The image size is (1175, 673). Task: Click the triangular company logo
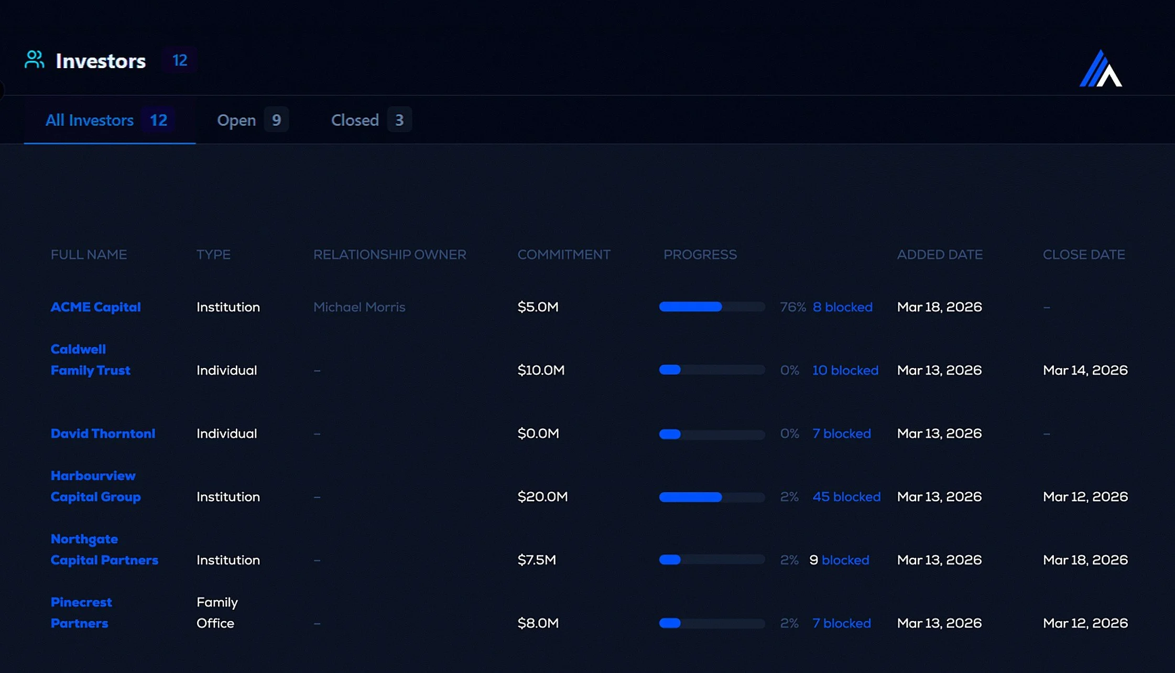point(1101,68)
